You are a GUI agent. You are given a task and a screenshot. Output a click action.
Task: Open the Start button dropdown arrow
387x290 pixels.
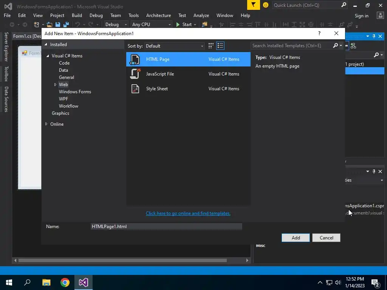195,25
